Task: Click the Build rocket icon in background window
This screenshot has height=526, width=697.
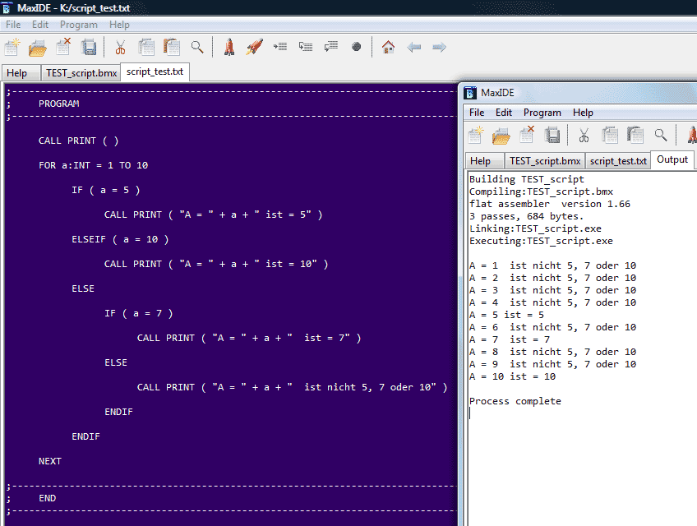Action: pyautogui.click(x=229, y=47)
